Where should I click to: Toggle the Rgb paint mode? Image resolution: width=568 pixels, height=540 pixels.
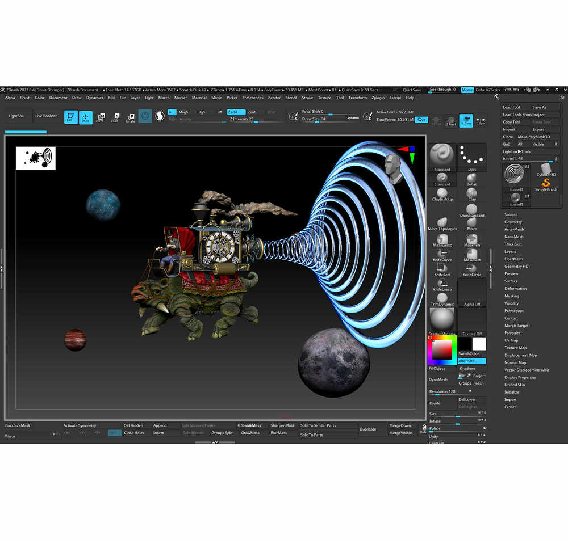202,112
